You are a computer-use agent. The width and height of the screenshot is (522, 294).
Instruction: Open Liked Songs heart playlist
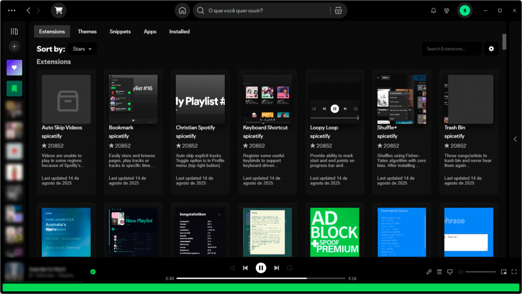[x=14, y=68]
